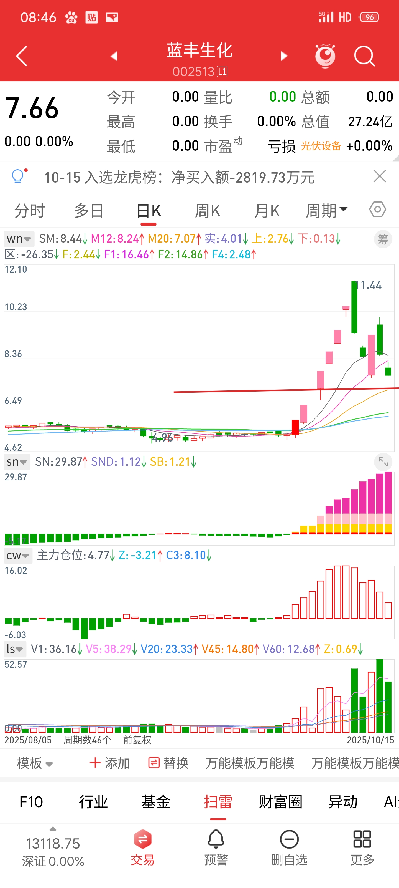This screenshot has width=399, height=888.
Task: Tap the 2025/10/15 end date label
Action: tap(370, 740)
